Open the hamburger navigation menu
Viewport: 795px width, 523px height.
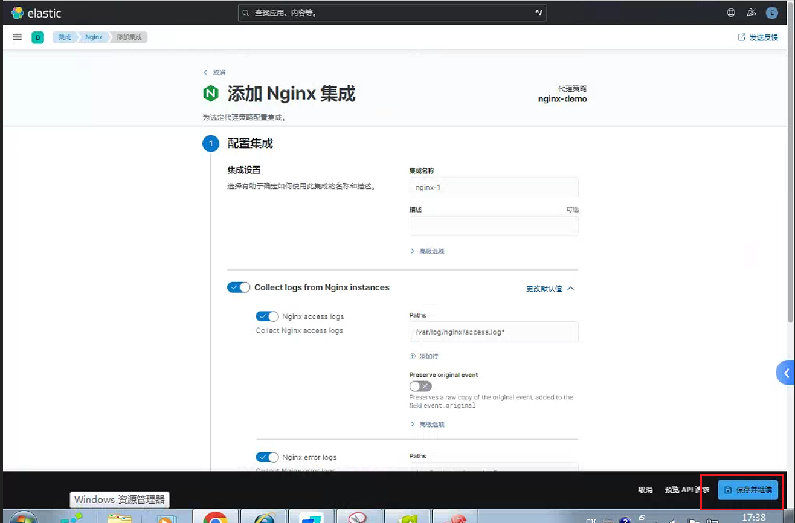(18, 37)
